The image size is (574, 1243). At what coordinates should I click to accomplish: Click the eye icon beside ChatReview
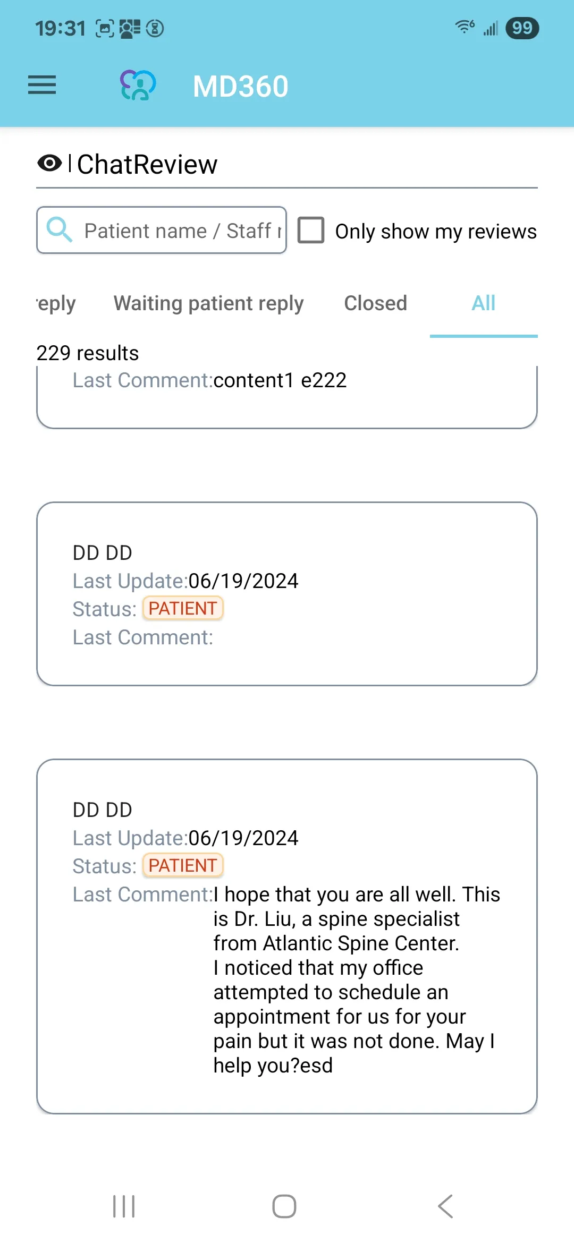coord(50,163)
